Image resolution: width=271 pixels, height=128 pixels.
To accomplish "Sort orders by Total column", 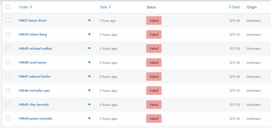I will click(235, 7).
